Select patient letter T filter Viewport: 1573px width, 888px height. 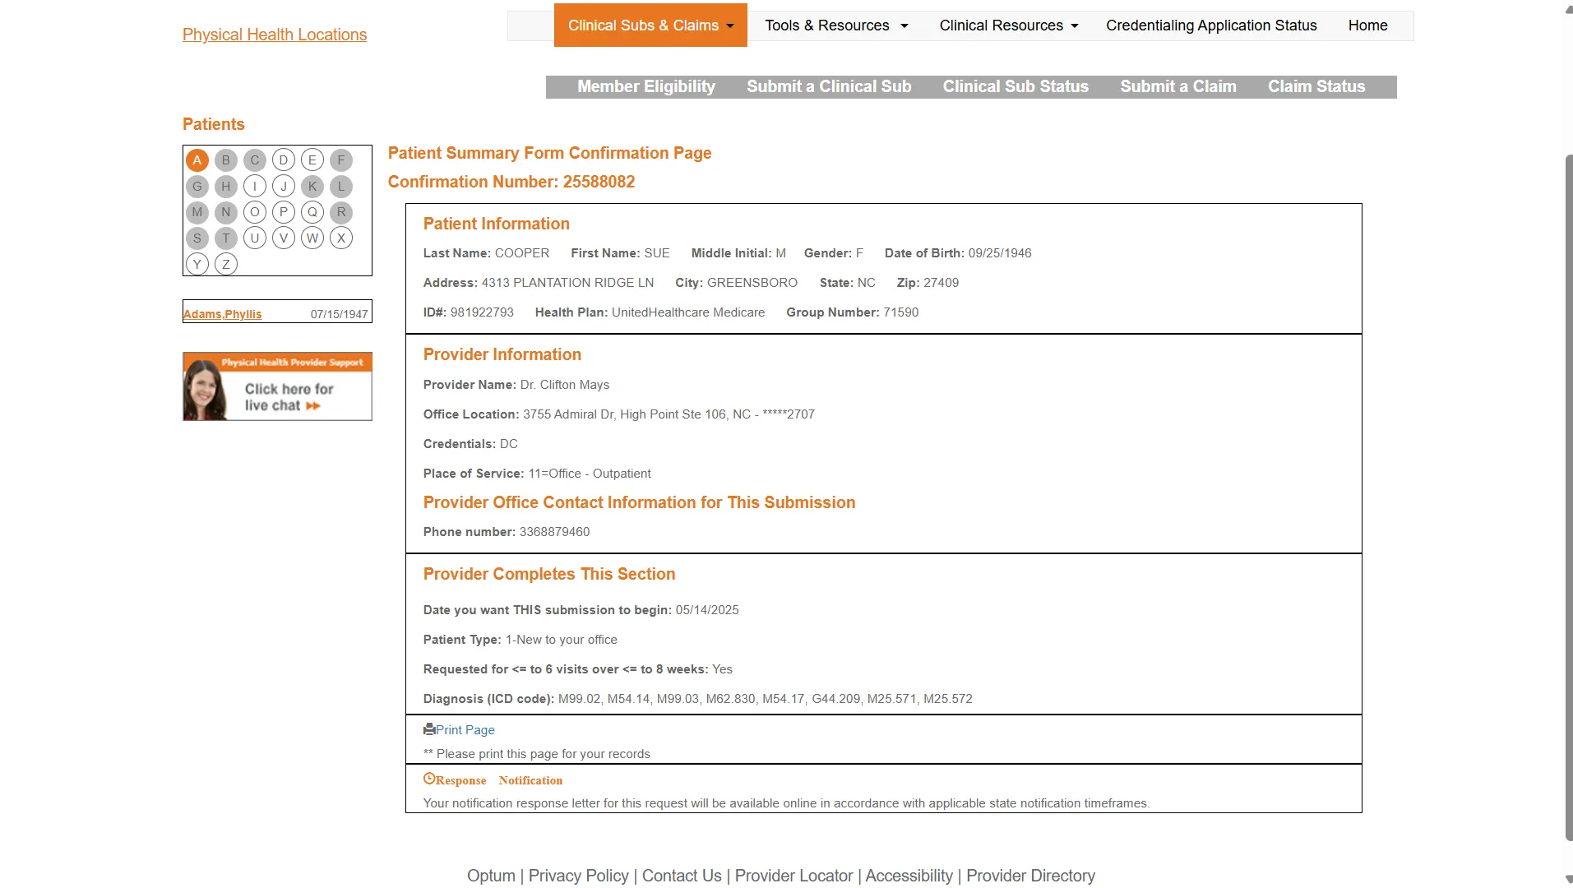tap(226, 238)
